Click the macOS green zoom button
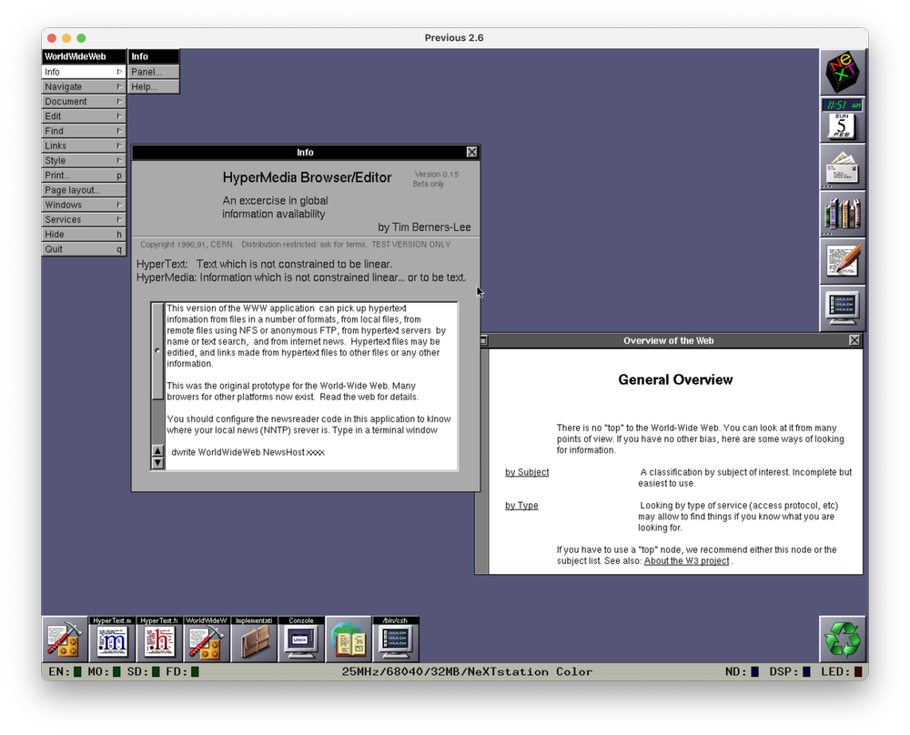The height and width of the screenshot is (735, 910). coord(81,37)
